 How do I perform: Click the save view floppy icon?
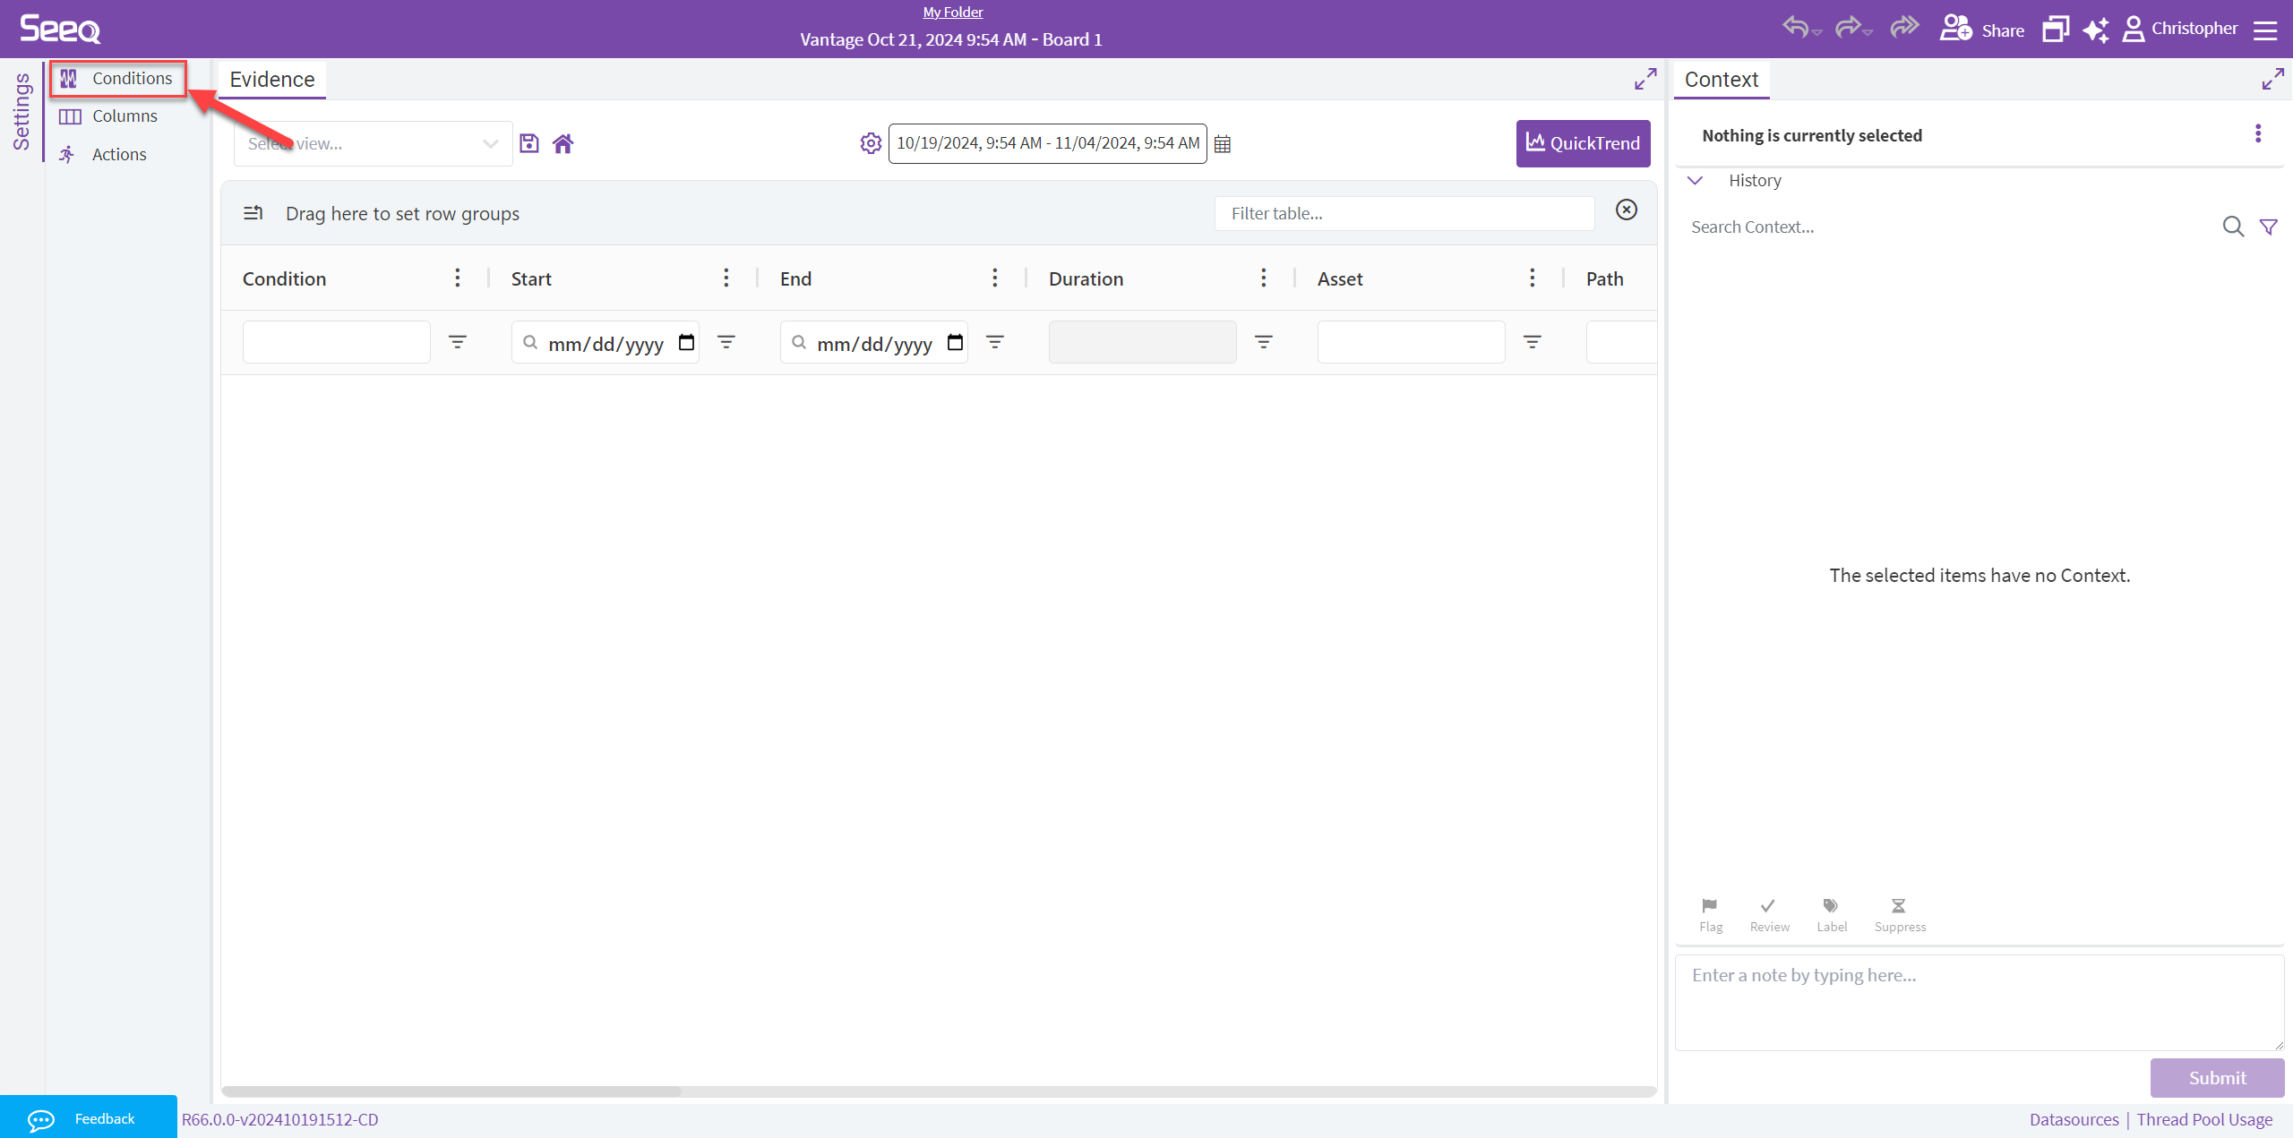click(529, 143)
